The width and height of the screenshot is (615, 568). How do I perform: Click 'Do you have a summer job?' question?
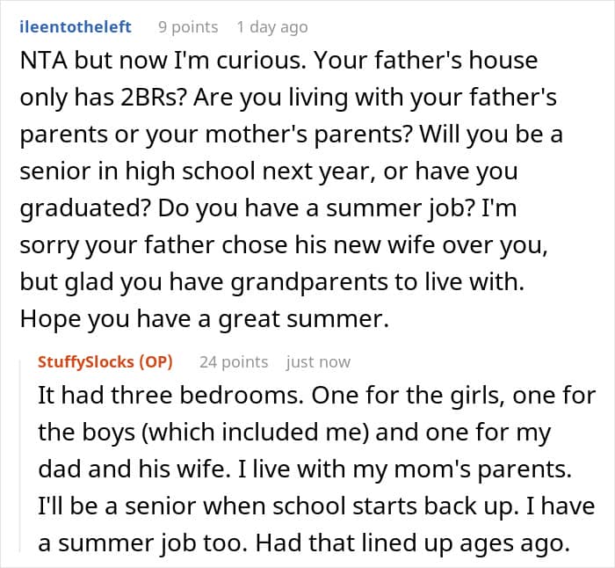tap(316, 208)
